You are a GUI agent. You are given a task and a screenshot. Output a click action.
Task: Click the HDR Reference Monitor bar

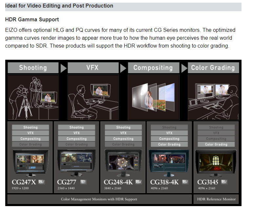(216, 199)
